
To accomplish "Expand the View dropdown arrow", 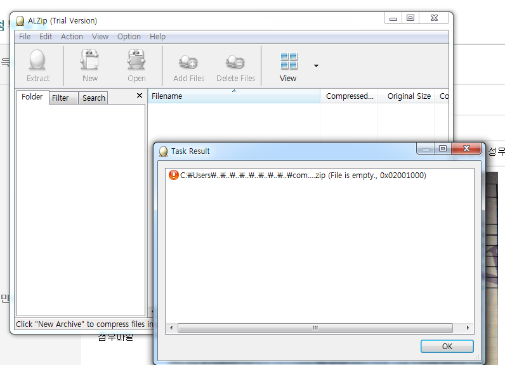I will [316, 65].
